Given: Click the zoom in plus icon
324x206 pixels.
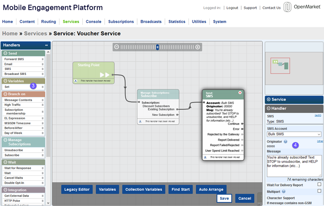Looking at the screenshot, I should (197, 47).
